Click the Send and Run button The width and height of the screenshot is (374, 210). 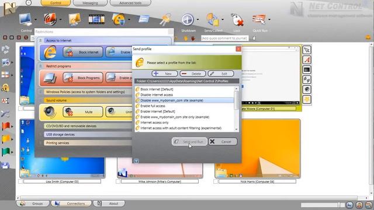pos(189,142)
